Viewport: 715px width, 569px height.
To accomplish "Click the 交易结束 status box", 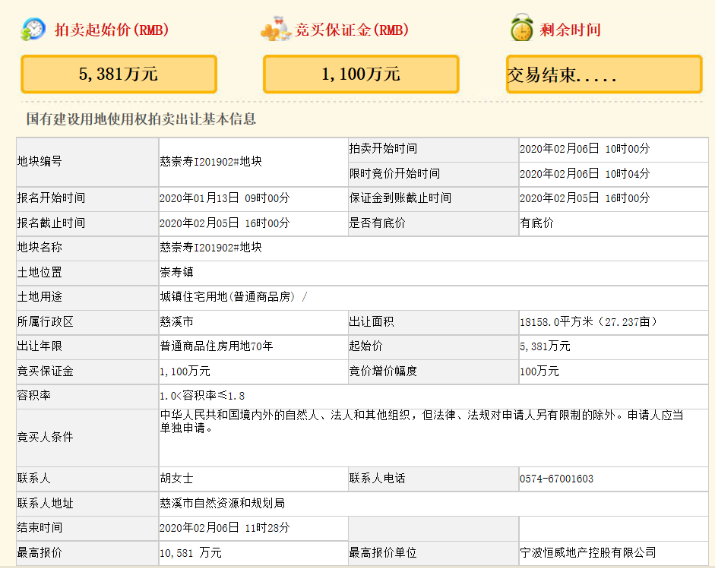I will coord(604,74).
